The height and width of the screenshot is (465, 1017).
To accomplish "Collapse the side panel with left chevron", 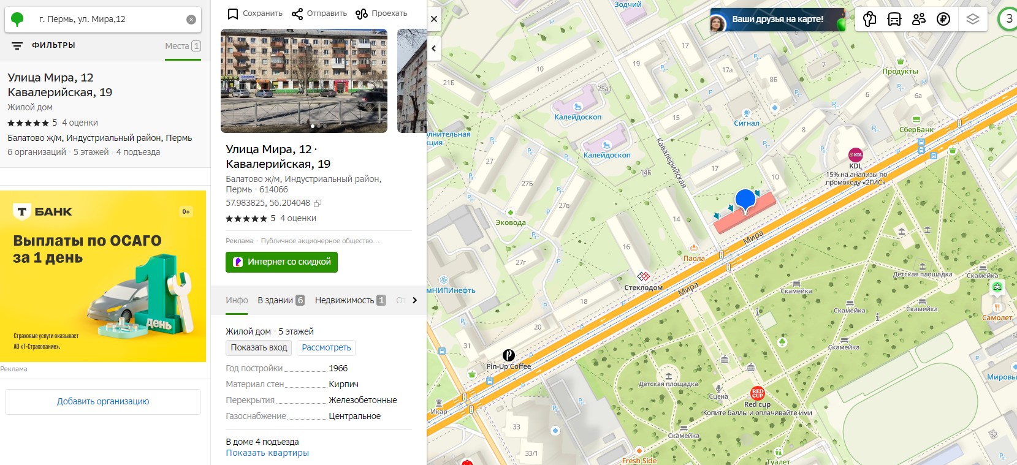I will [x=434, y=48].
